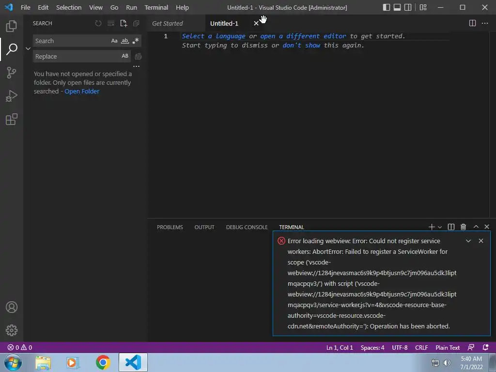The width and height of the screenshot is (496, 372).
Task: Split the editor right
Action: (472, 23)
